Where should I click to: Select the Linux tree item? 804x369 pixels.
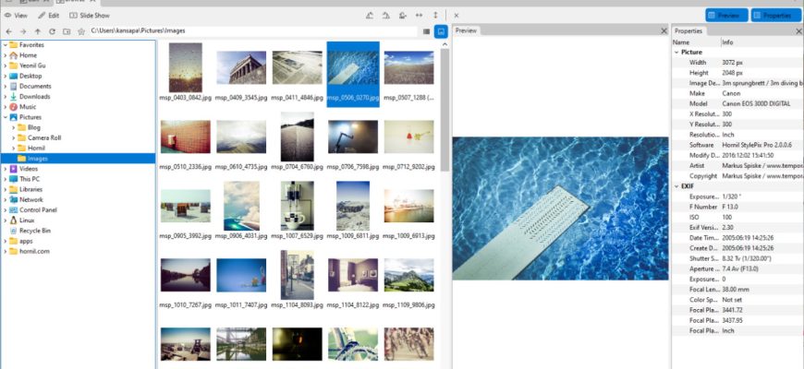point(22,220)
